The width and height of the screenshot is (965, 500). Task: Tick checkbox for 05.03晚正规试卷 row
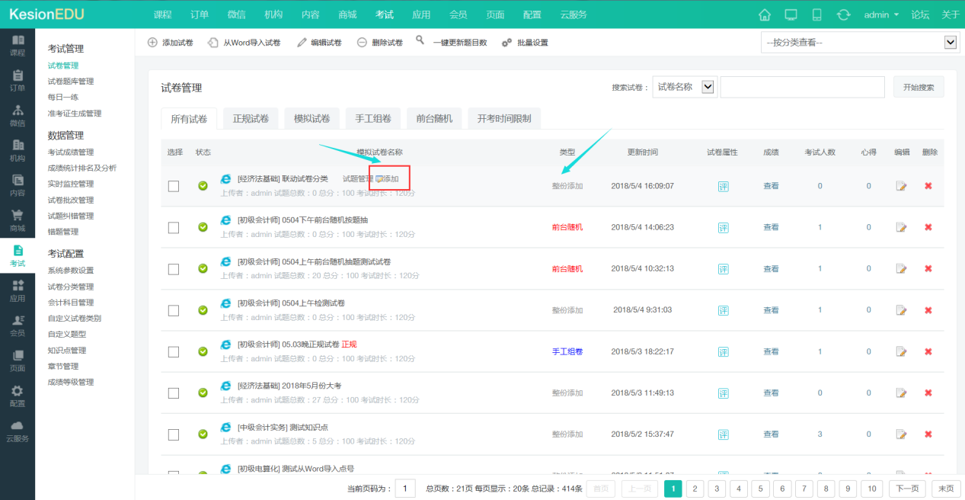[174, 351]
